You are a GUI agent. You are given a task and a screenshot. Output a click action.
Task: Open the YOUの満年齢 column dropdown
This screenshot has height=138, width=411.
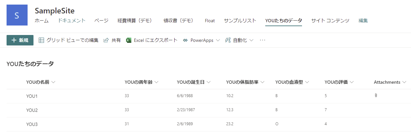[157, 82]
